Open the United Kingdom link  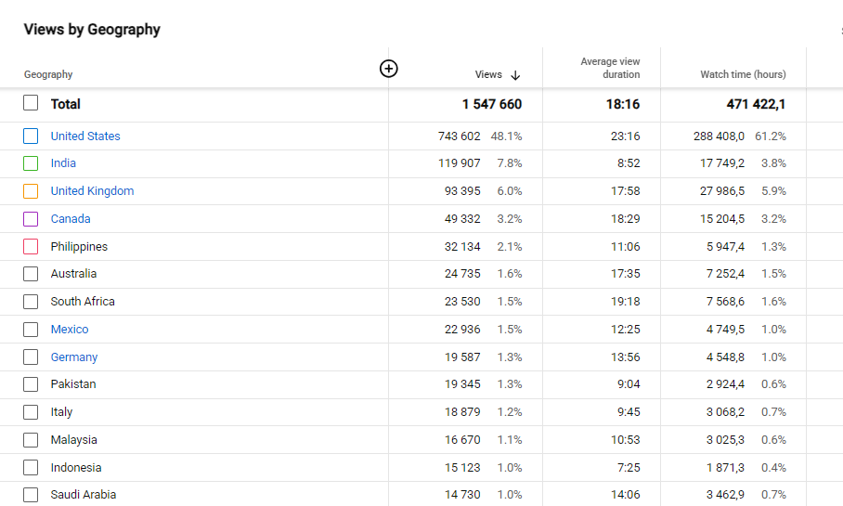coord(93,191)
